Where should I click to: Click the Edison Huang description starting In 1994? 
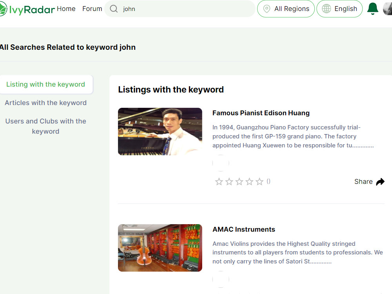293,136
